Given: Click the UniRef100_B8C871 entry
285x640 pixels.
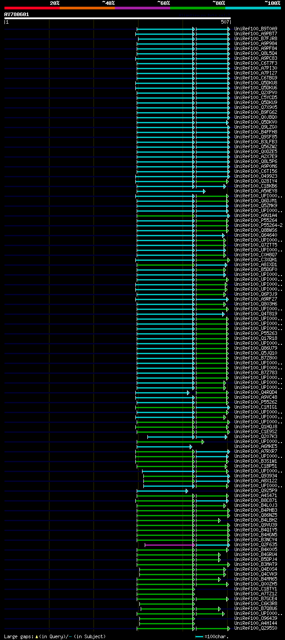Looking at the screenshot, I should 256,501.
